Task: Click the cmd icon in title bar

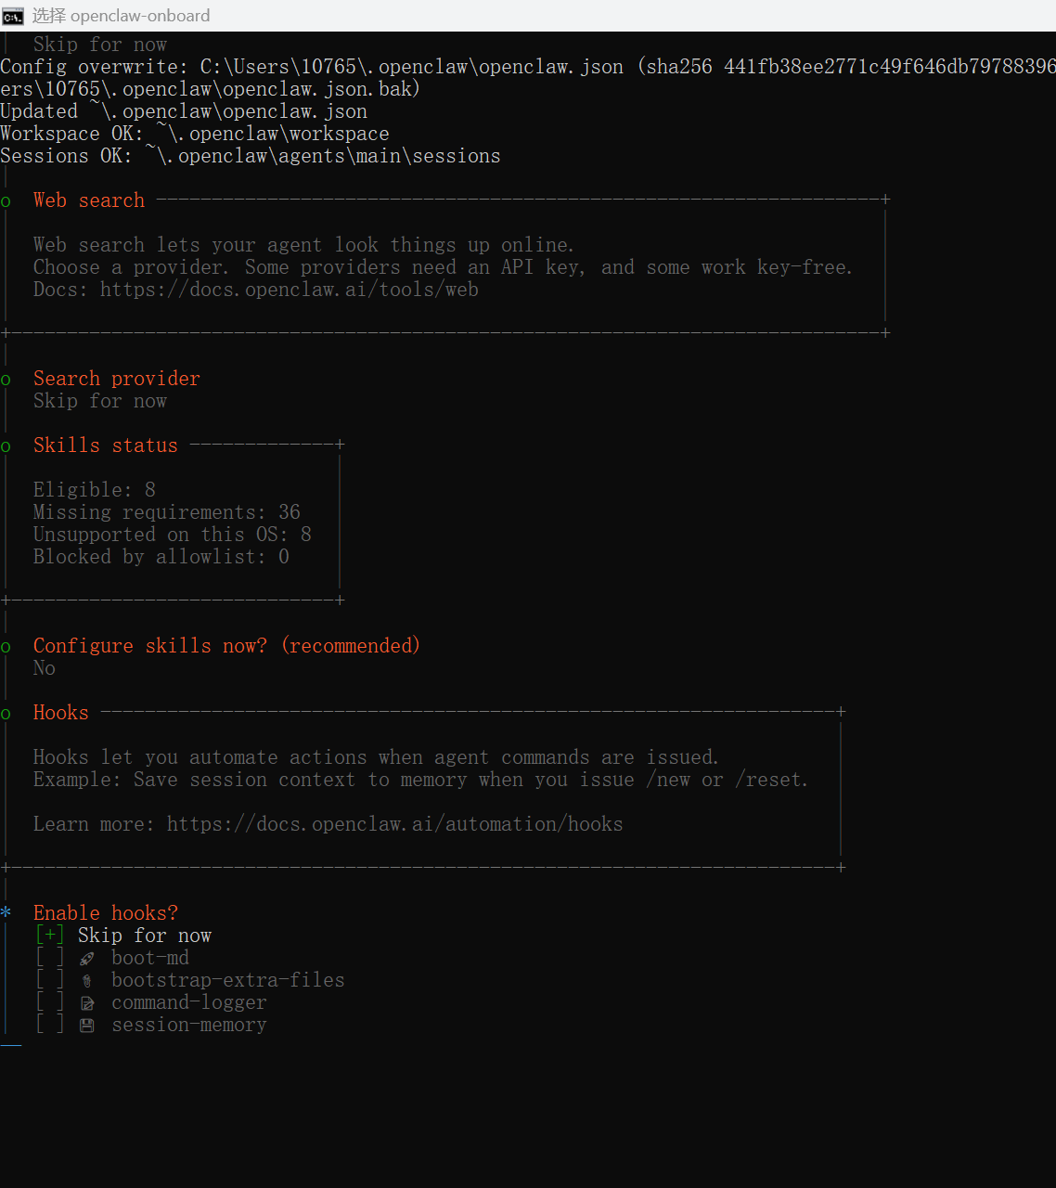Action: [x=12, y=16]
